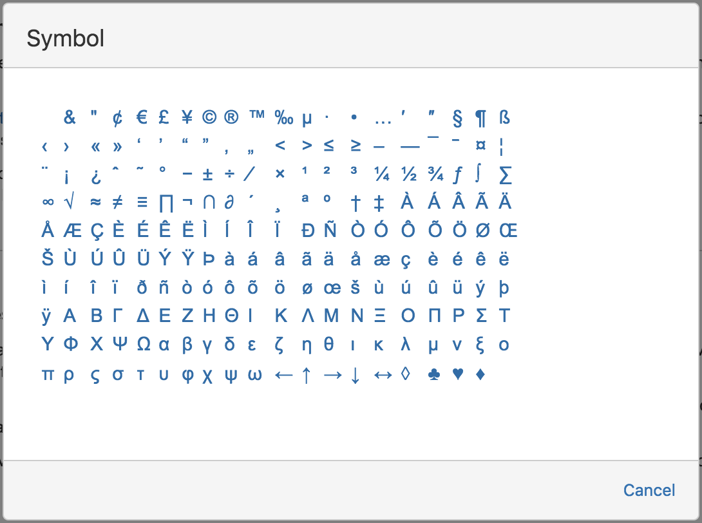Select the euro € currency symbol
Image resolution: width=702 pixels, height=523 pixels.
pos(142,117)
